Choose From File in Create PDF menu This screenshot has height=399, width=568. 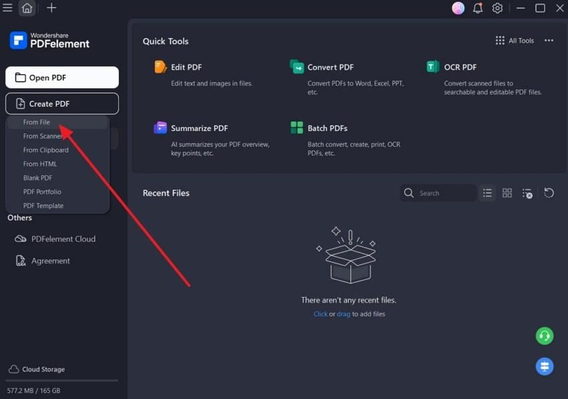click(57, 122)
